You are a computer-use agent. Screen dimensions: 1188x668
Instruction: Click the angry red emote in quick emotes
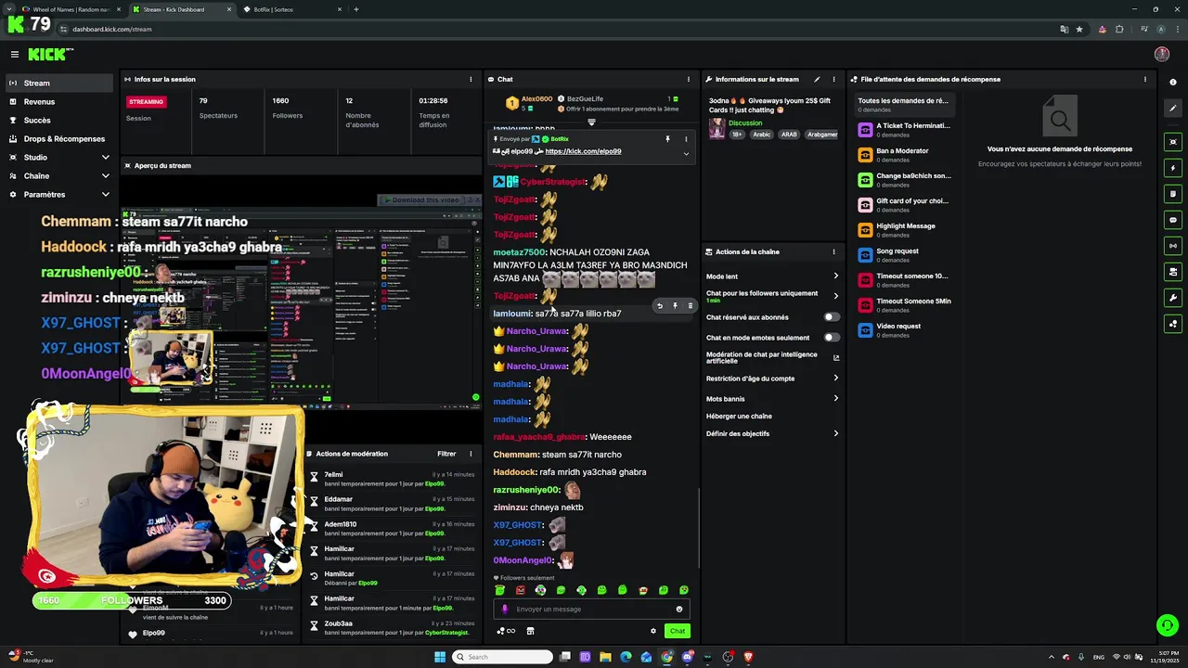(x=520, y=590)
